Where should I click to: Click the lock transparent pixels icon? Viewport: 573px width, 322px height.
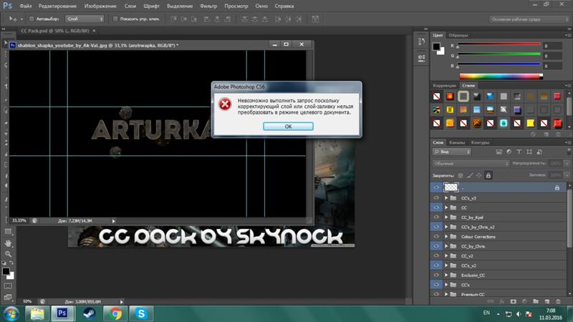(x=461, y=175)
